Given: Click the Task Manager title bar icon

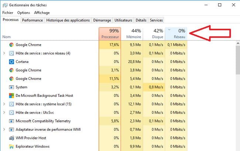Looking at the screenshot, I should [x=5, y=5].
